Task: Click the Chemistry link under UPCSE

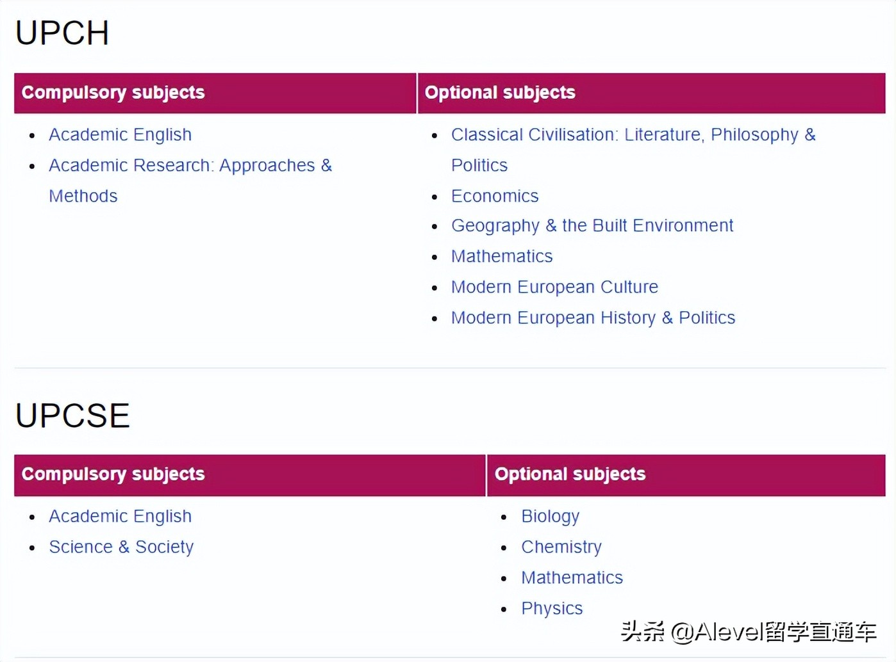Action: [561, 547]
